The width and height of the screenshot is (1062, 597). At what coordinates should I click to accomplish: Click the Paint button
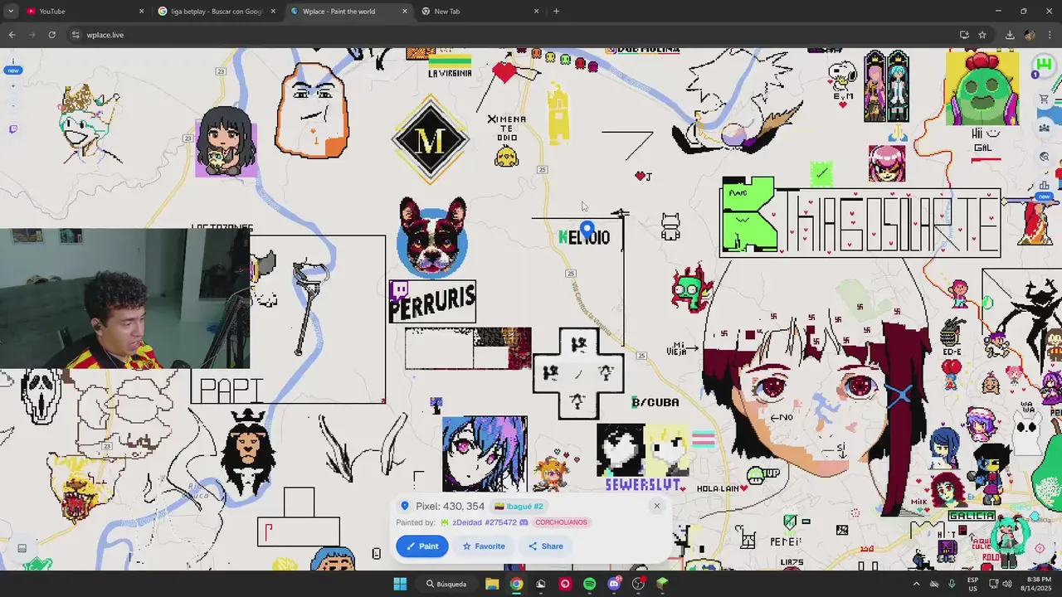pos(422,546)
